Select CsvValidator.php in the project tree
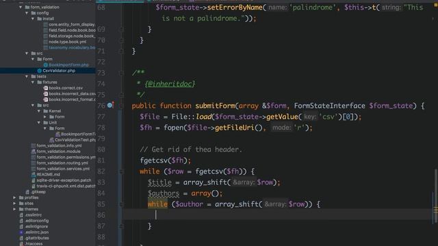The image size is (438, 246). [x=59, y=70]
